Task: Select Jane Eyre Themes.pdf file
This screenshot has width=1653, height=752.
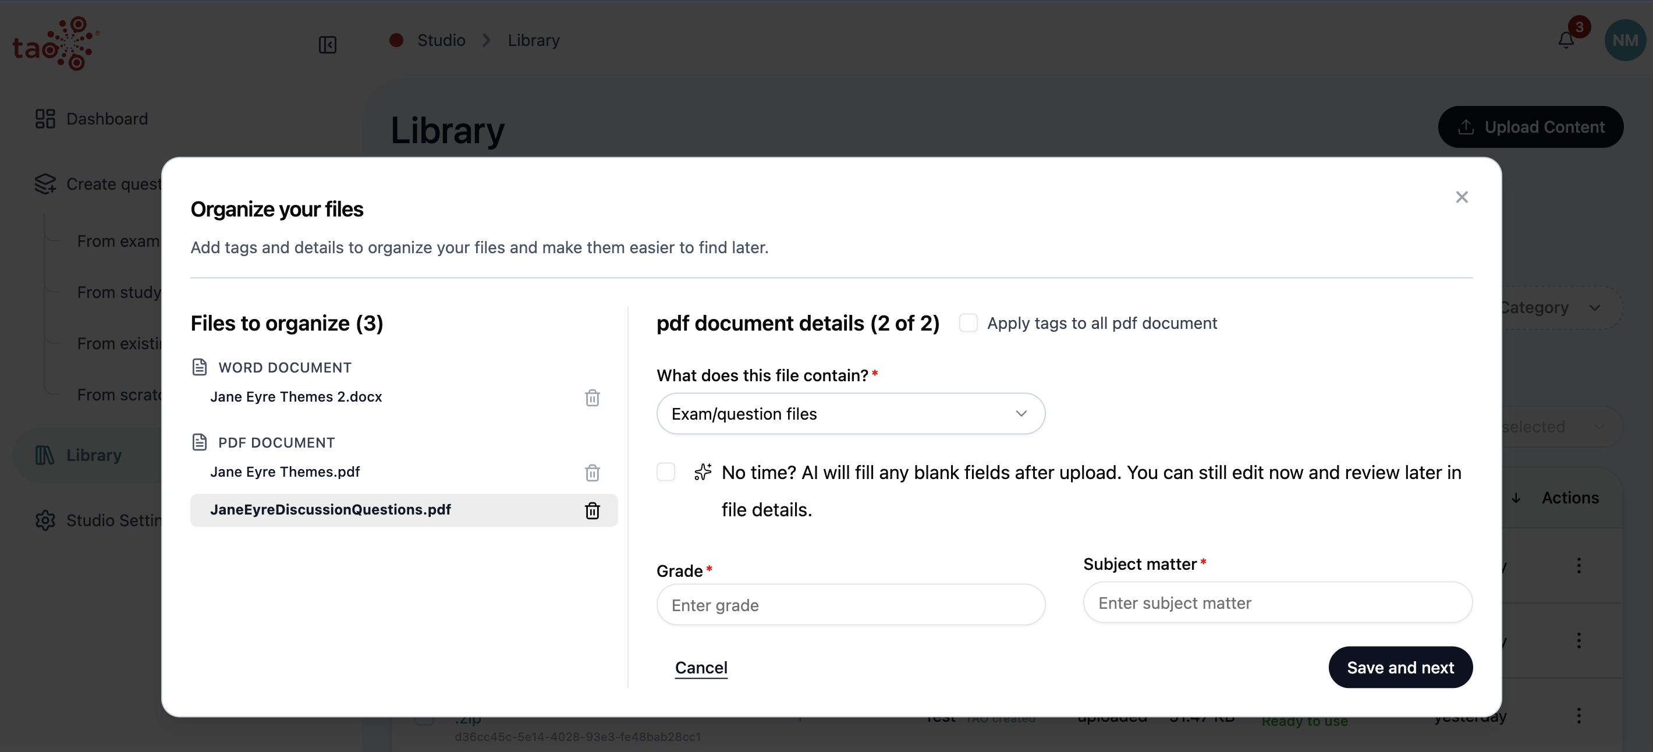Action: coord(285,471)
